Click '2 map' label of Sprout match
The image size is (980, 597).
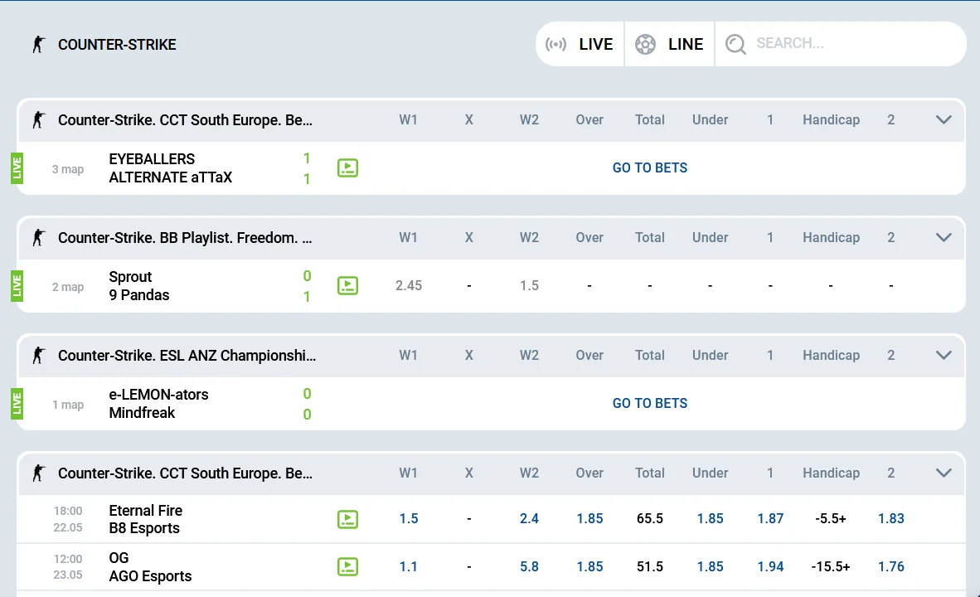coord(67,287)
